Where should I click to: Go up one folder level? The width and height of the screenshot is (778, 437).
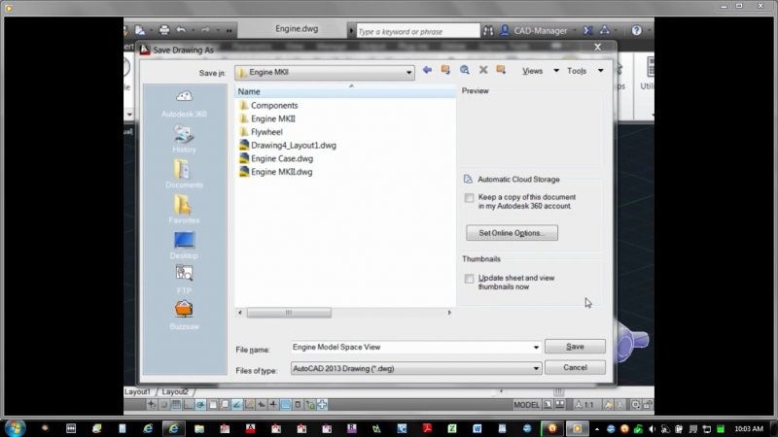pos(445,70)
